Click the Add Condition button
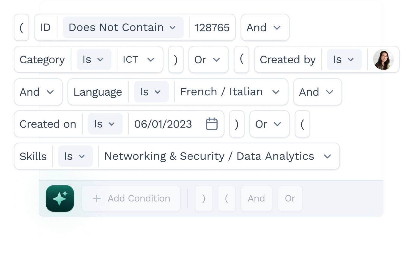The height and width of the screenshot is (257, 401). pos(131,198)
